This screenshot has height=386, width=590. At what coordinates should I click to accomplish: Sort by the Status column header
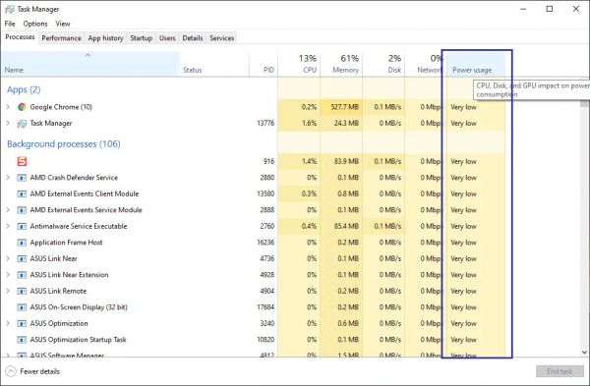pyautogui.click(x=214, y=64)
